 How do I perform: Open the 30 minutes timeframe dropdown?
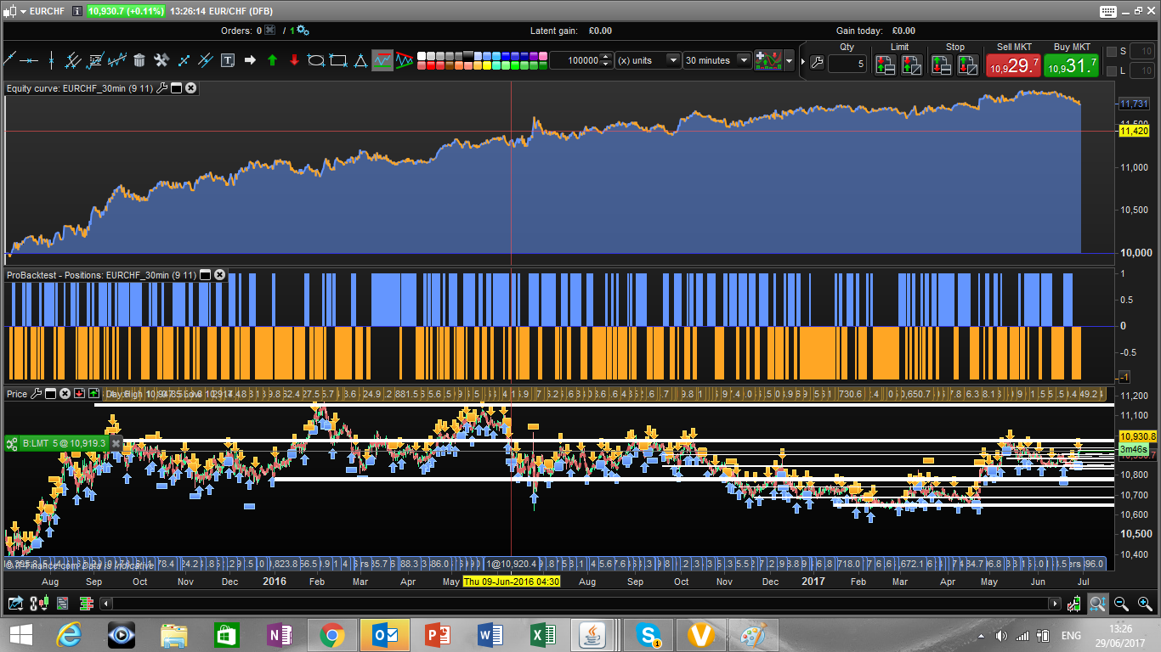click(718, 60)
